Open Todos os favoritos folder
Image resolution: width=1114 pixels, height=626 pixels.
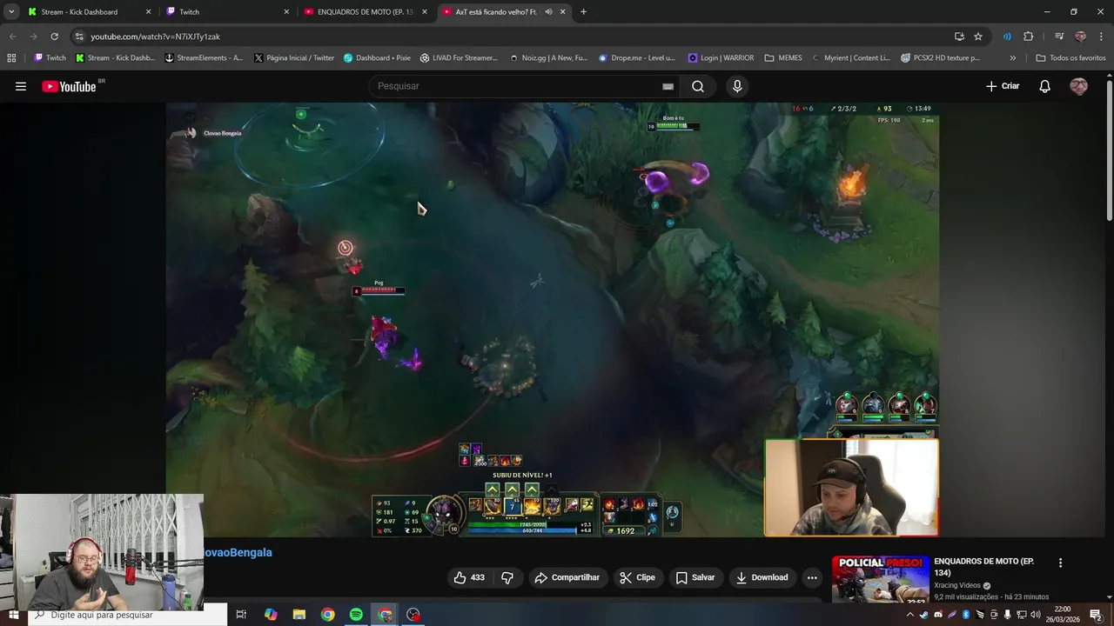[x=1070, y=58]
